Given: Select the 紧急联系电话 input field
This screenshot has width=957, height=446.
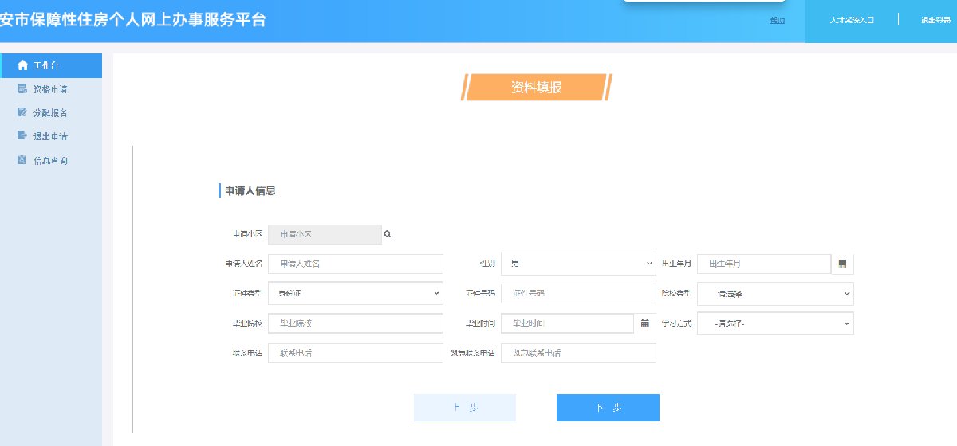Looking at the screenshot, I should (x=578, y=353).
